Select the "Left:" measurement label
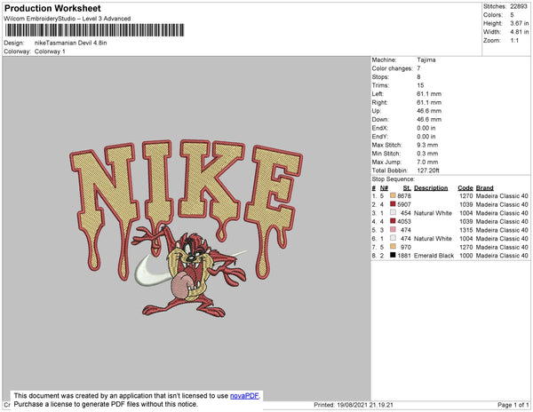This screenshot has height=412, width=533. pos(378,94)
